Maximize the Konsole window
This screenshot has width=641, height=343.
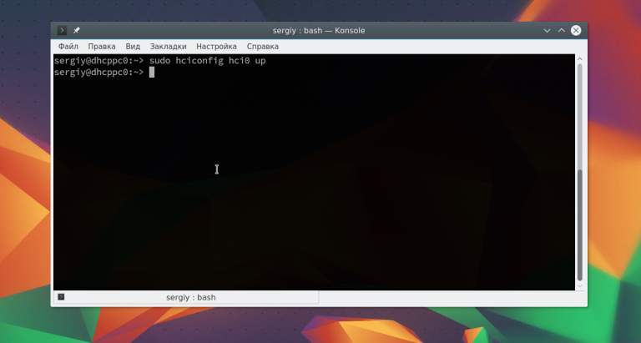point(561,30)
